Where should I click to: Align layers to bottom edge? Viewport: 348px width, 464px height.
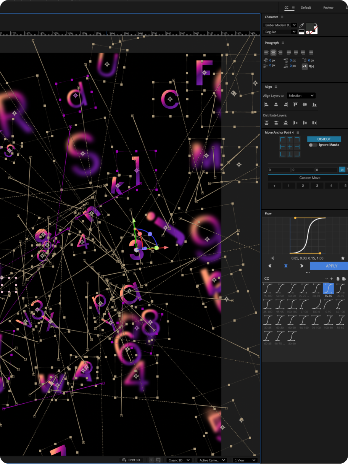coord(314,105)
